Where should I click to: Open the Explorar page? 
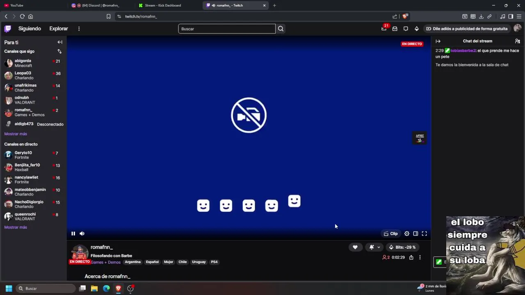(59, 29)
